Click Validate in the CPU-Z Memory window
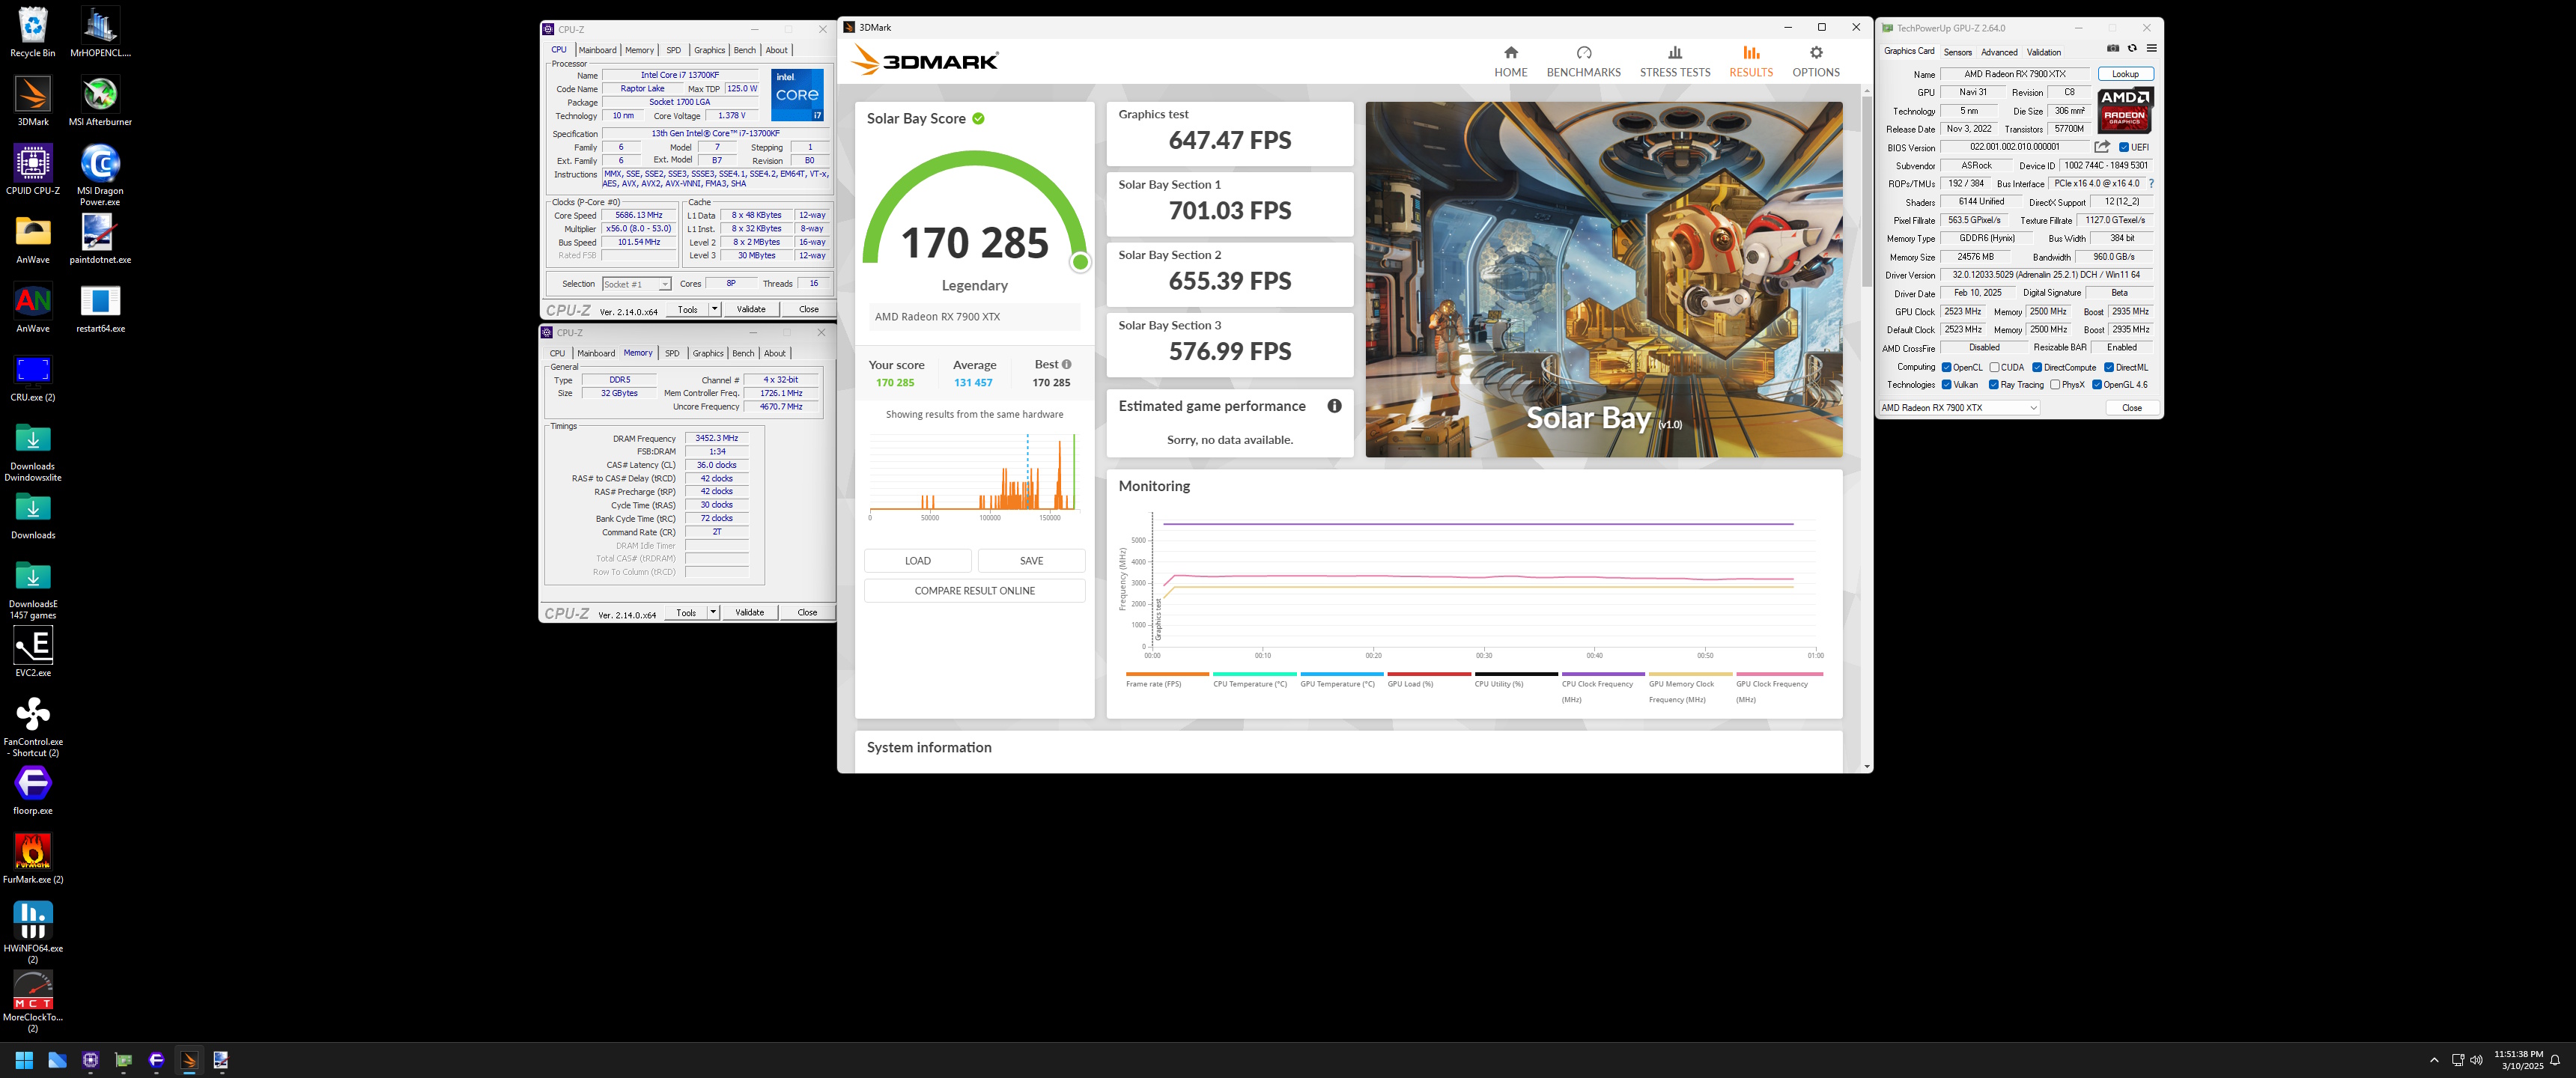 749,612
